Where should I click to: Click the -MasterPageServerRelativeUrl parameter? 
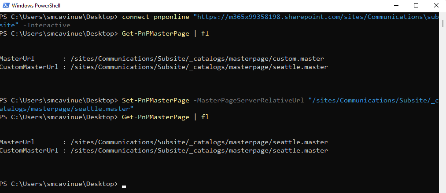point(249,100)
